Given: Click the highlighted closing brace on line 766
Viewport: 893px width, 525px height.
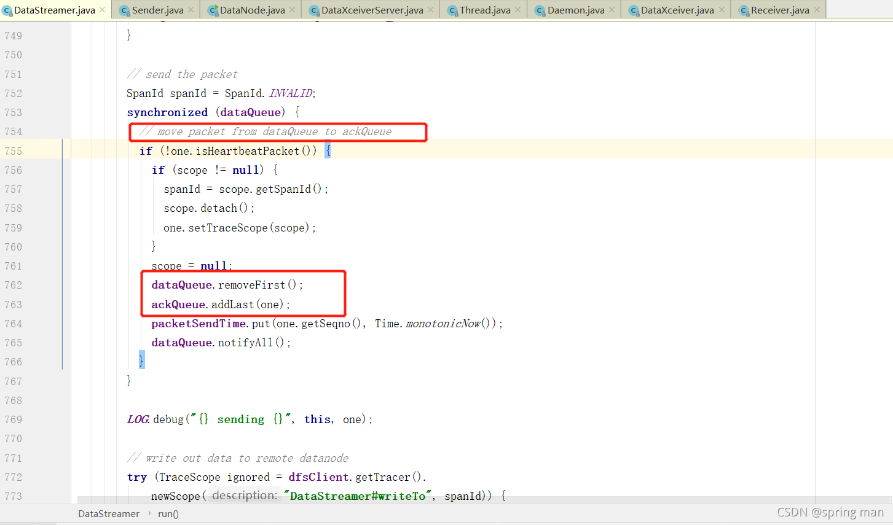Looking at the screenshot, I should 141,360.
